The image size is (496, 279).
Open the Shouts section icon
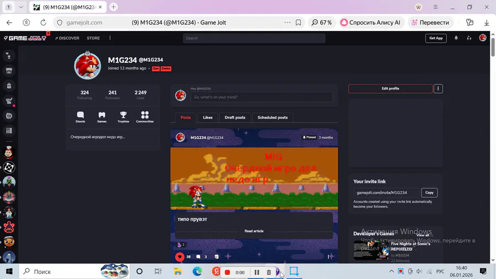point(80,117)
